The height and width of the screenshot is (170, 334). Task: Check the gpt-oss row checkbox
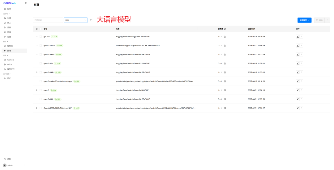[41, 36]
